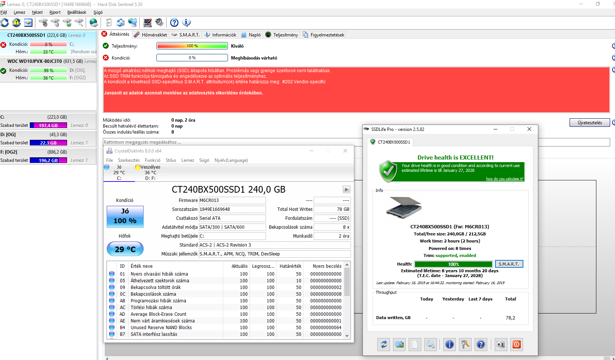Click the 'Average Block-Erase Count' attribute row
Image resolution: width=615 pixels, height=360 pixels.
tap(225, 314)
